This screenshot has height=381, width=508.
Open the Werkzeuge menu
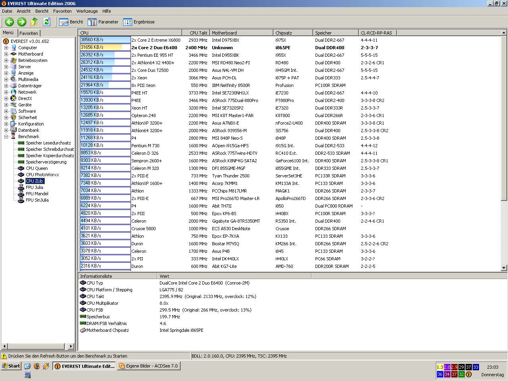(87, 11)
